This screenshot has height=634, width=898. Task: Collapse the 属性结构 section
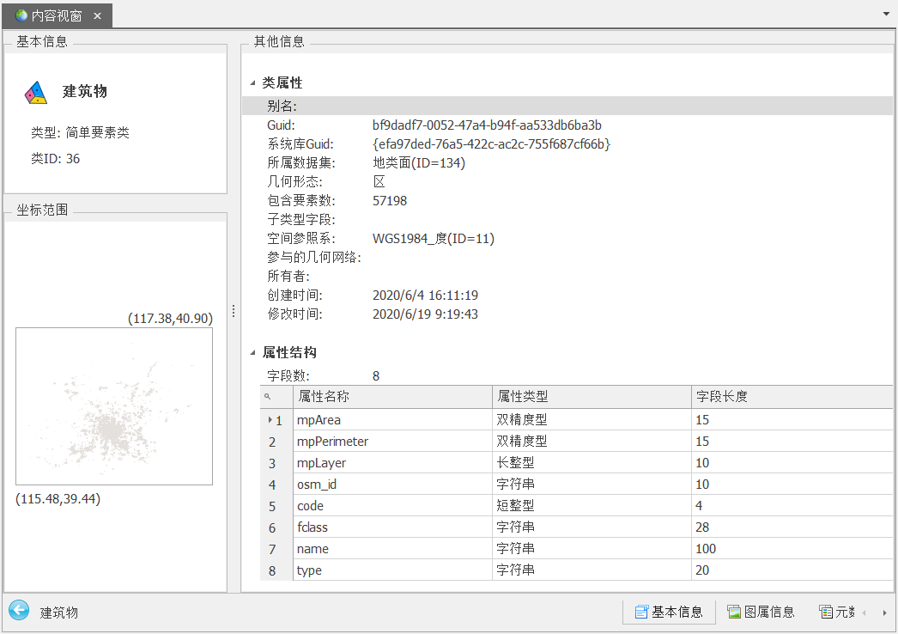coord(252,353)
